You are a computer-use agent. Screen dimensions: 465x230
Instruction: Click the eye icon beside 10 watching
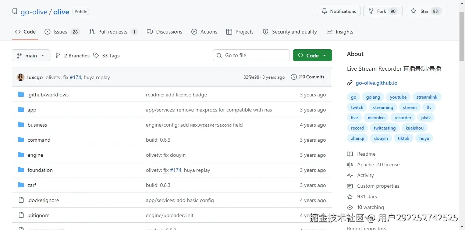350,208
